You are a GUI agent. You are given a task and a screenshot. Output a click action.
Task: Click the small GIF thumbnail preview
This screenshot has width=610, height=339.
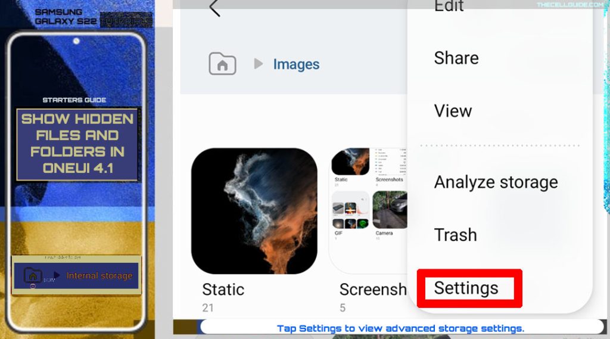coord(350,210)
